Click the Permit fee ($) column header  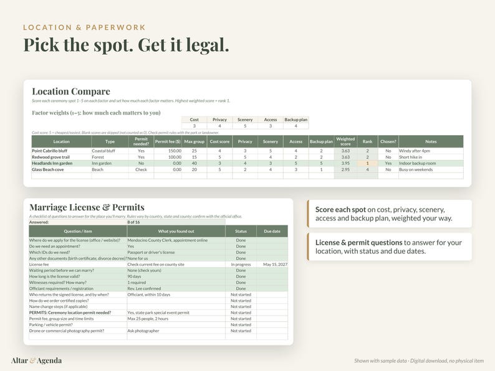(x=168, y=141)
